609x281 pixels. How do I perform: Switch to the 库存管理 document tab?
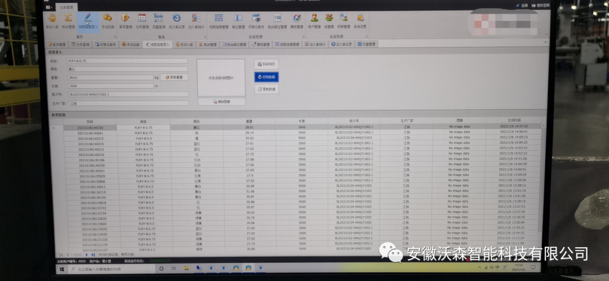[58, 44]
